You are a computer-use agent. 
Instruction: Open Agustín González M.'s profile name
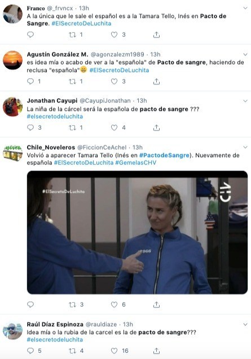58,55
